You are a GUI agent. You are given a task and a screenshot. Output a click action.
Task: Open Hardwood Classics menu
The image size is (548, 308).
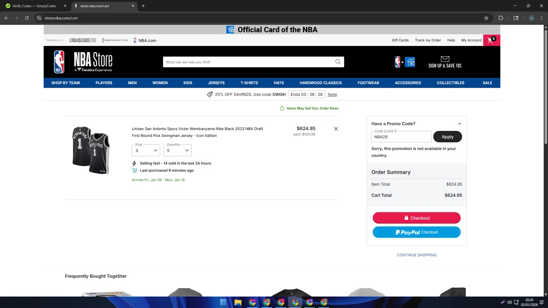tap(321, 83)
